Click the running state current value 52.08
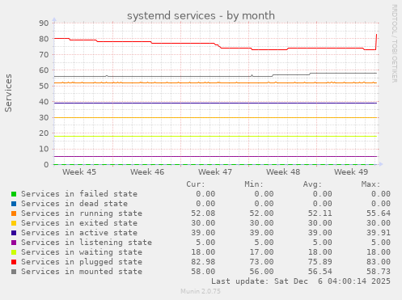Viewport: 402px width, 300px height. [x=203, y=213]
